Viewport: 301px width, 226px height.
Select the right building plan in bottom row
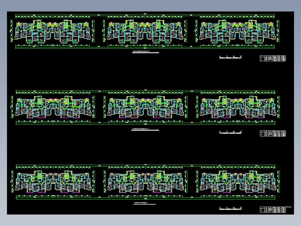(x=238, y=182)
